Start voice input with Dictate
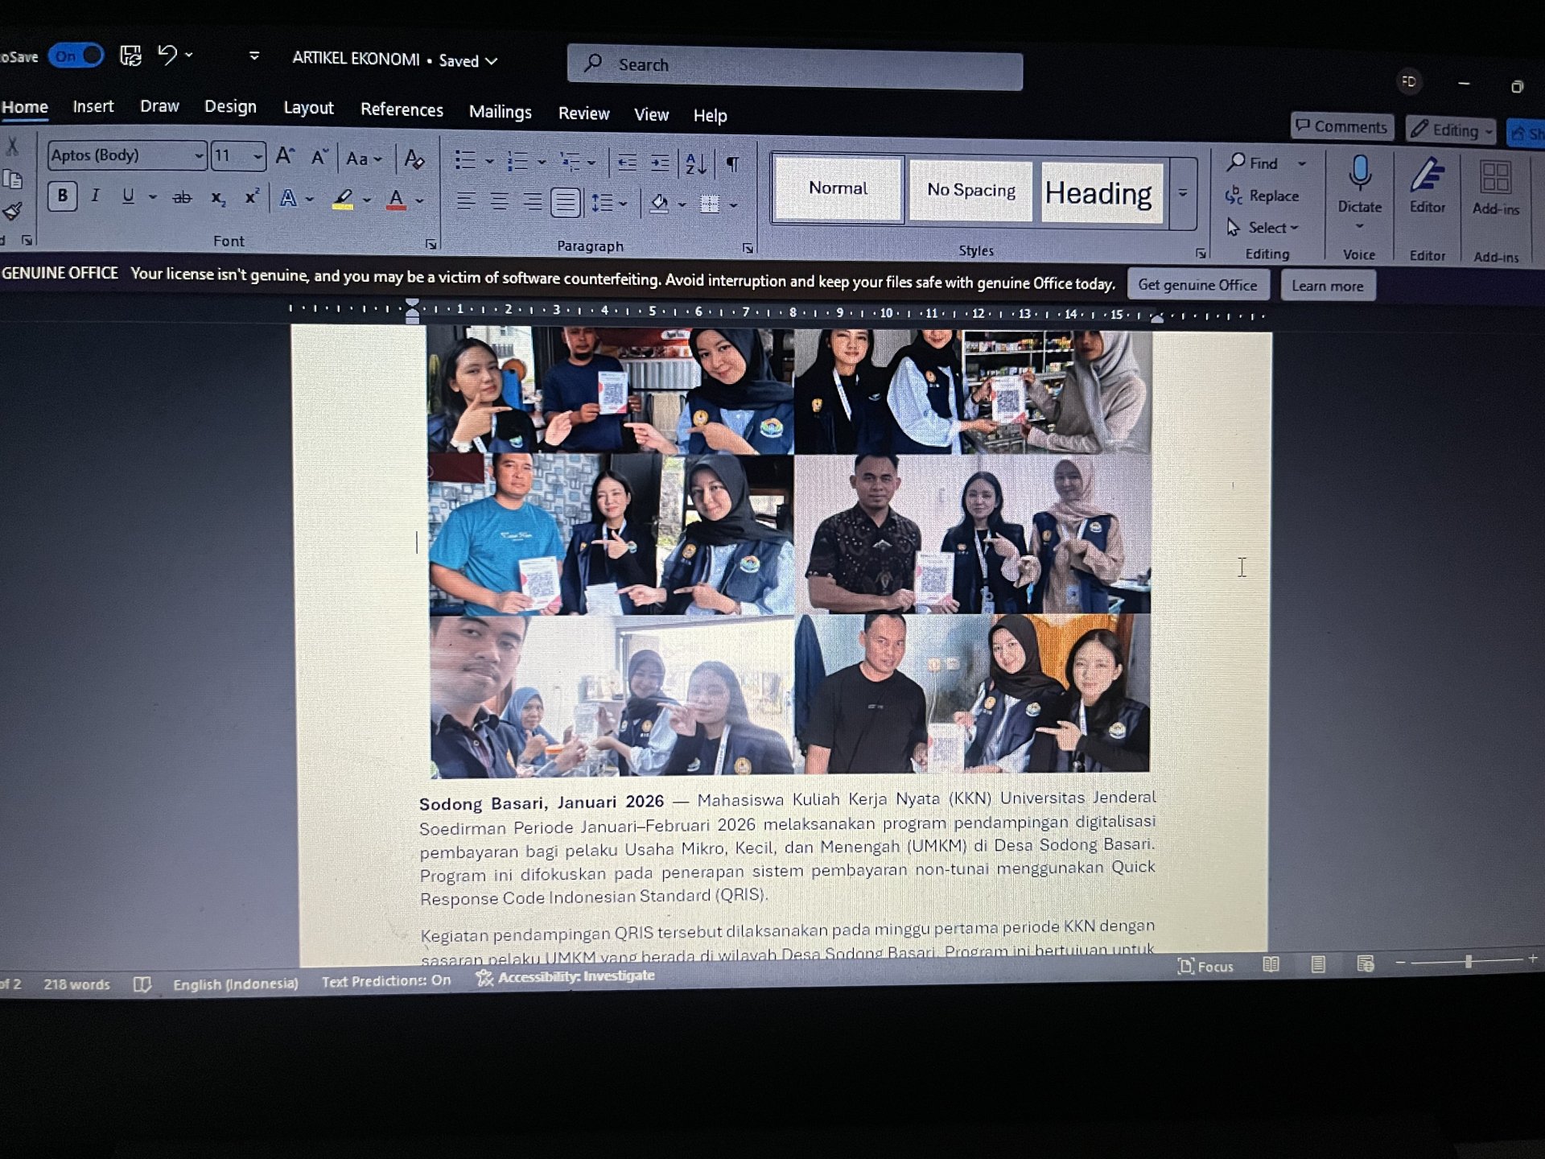This screenshot has width=1545, height=1159. tap(1359, 185)
